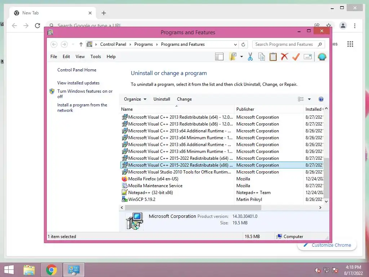Click the globe icon in the toolbar
The height and width of the screenshot is (277, 369).
(322, 57)
